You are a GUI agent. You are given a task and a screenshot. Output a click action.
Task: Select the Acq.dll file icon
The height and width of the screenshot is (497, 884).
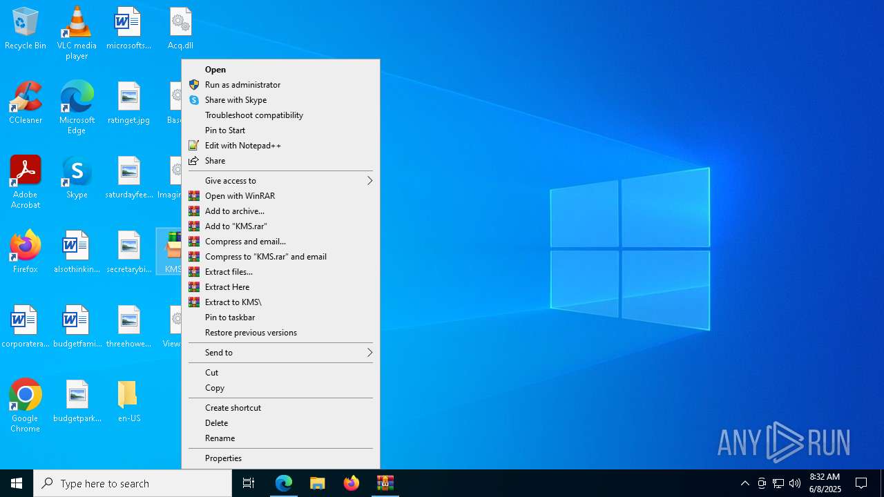[180, 29]
